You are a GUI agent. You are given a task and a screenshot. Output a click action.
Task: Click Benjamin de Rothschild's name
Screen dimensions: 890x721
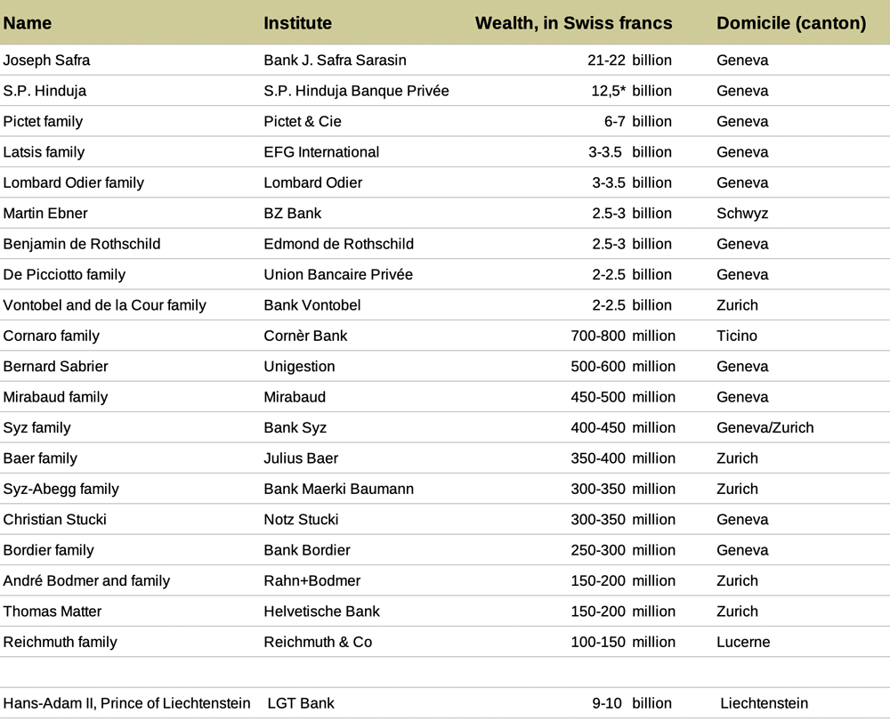[x=82, y=244]
